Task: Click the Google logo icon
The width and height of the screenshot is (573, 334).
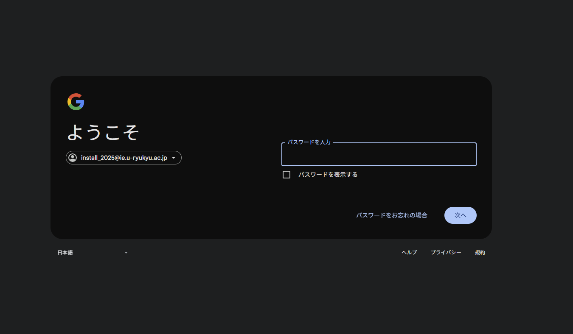Action: click(76, 102)
